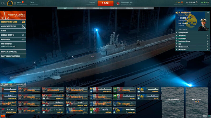Image resolution: width=211 pixels, height=118 pixels.
Task: Switch to the Внешний вид tab
Action: (97, 8)
